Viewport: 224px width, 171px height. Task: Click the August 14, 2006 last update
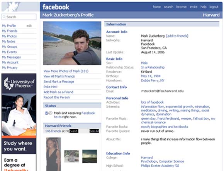tap(153, 52)
